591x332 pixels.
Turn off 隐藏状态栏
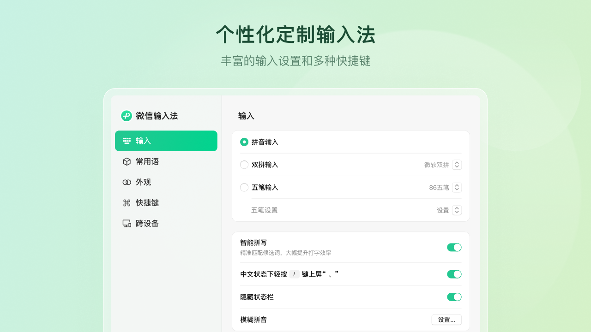click(x=454, y=297)
